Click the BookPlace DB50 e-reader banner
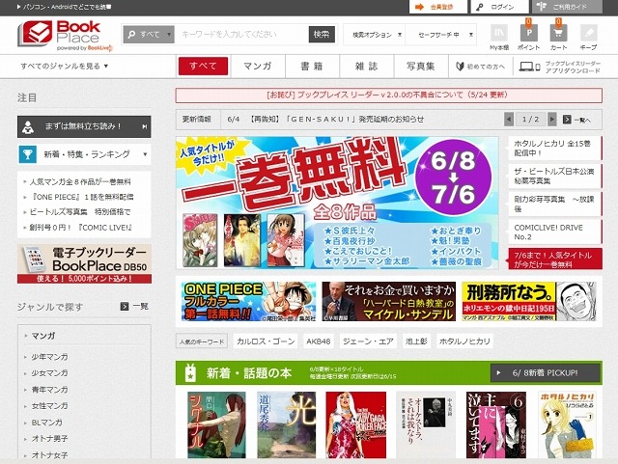This screenshot has height=464, width=618. (x=84, y=264)
